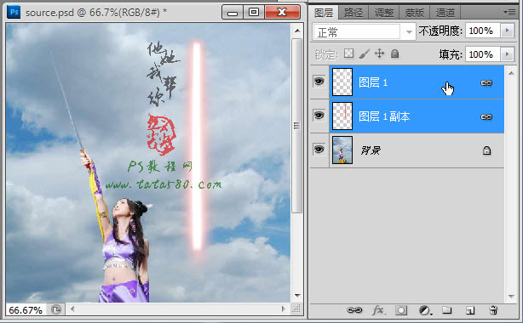Click link layers button at panel bottom
The width and height of the screenshot is (523, 323).
point(354,310)
